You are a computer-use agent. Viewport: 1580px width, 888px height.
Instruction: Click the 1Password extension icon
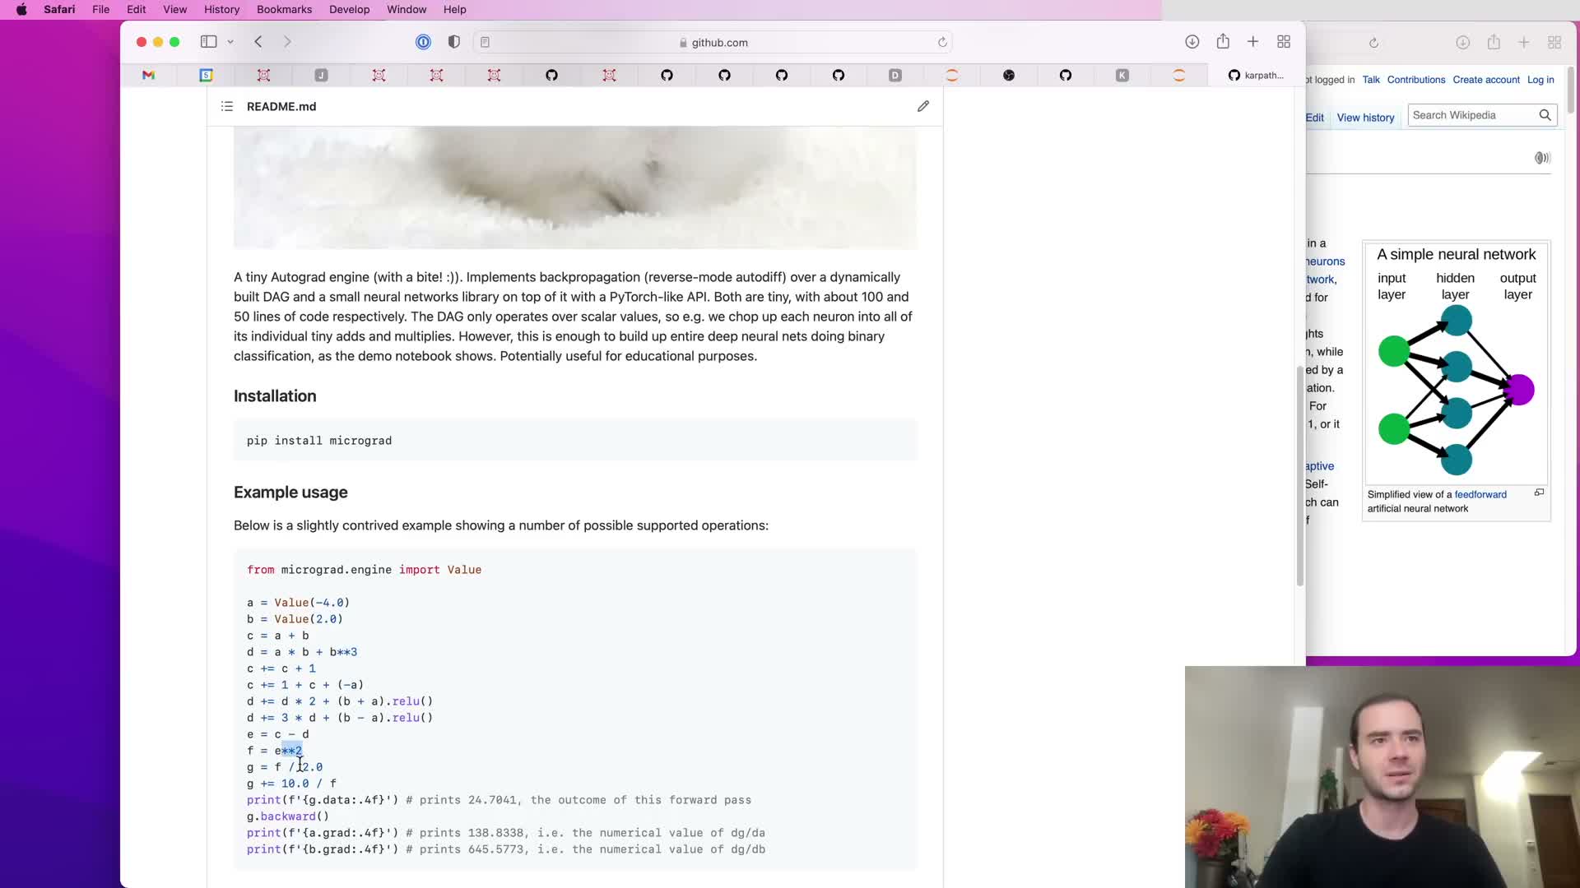423,42
